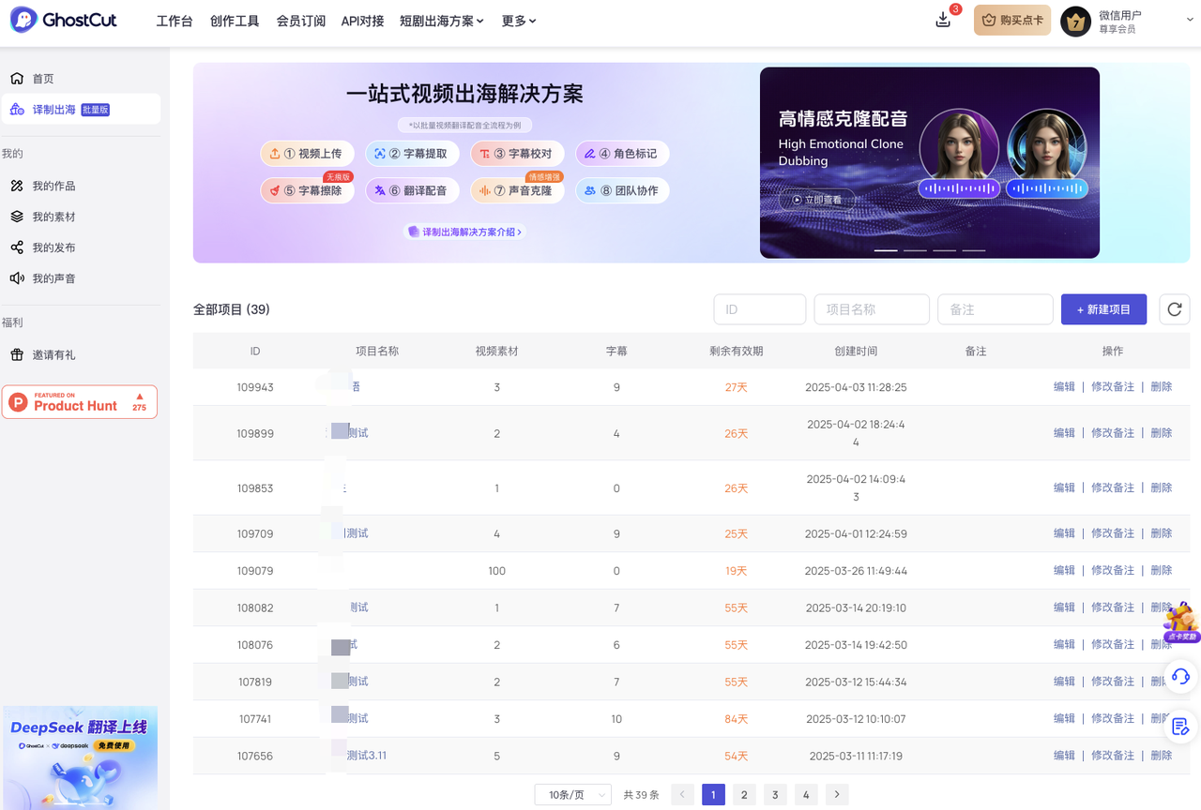Click the 新建项目 button
This screenshot has width=1201, height=810.
point(1103,309)
